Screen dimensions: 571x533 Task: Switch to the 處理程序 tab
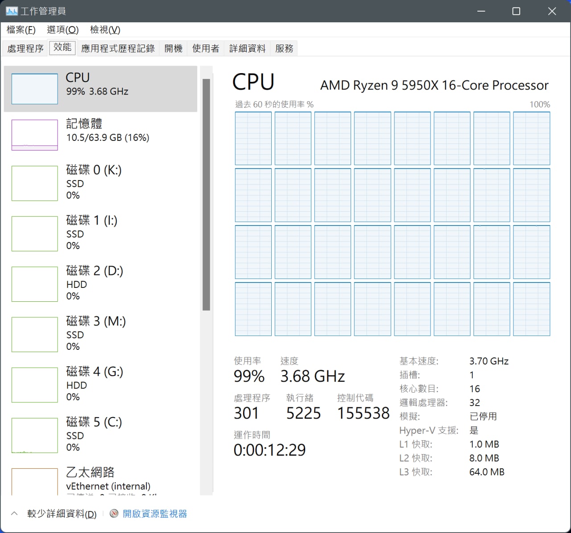25,49
